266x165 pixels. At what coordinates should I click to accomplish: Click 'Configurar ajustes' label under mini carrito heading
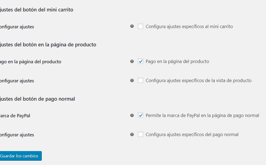(17, 27)
